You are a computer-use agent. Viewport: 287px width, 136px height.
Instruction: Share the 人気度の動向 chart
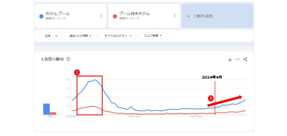click(x=245, y=59)
